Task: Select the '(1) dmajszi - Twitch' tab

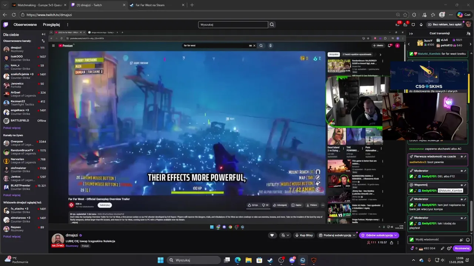Action: [97, 5]
